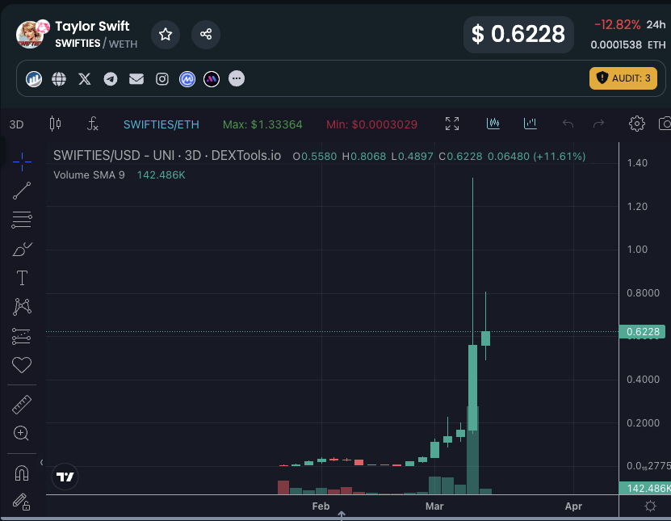This screenshot has width=671, height=521.
Task: Open the fx indicators menu
Action: 92,124
